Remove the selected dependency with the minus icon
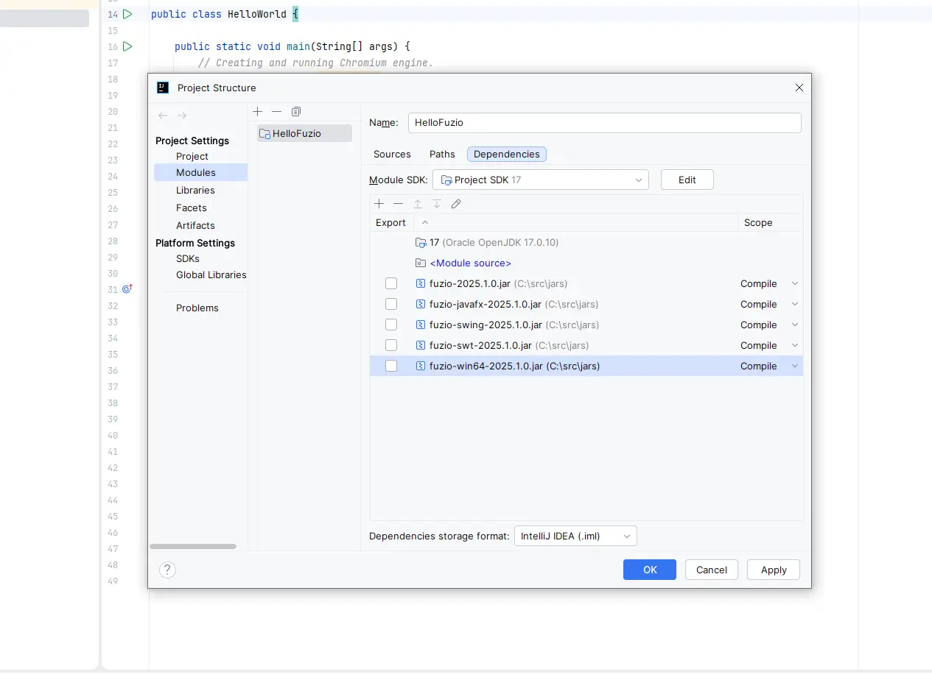 398,204
